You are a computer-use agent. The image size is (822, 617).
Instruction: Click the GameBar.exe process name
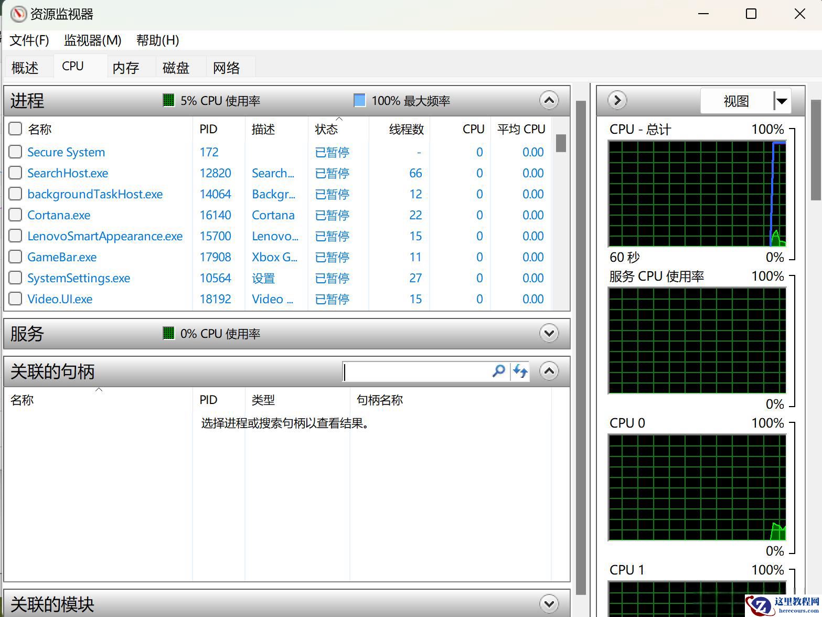click(61, 257)
